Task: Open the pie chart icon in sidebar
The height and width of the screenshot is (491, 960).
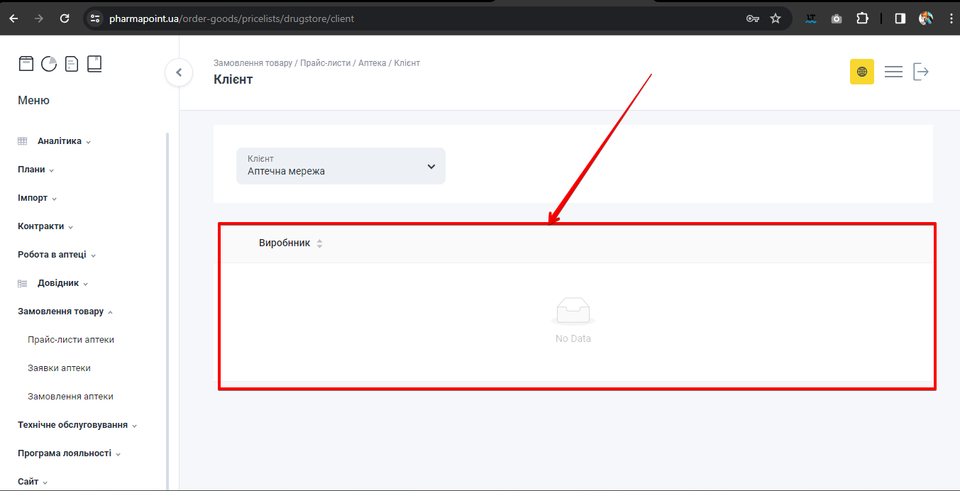Action: tap(49, 64)
